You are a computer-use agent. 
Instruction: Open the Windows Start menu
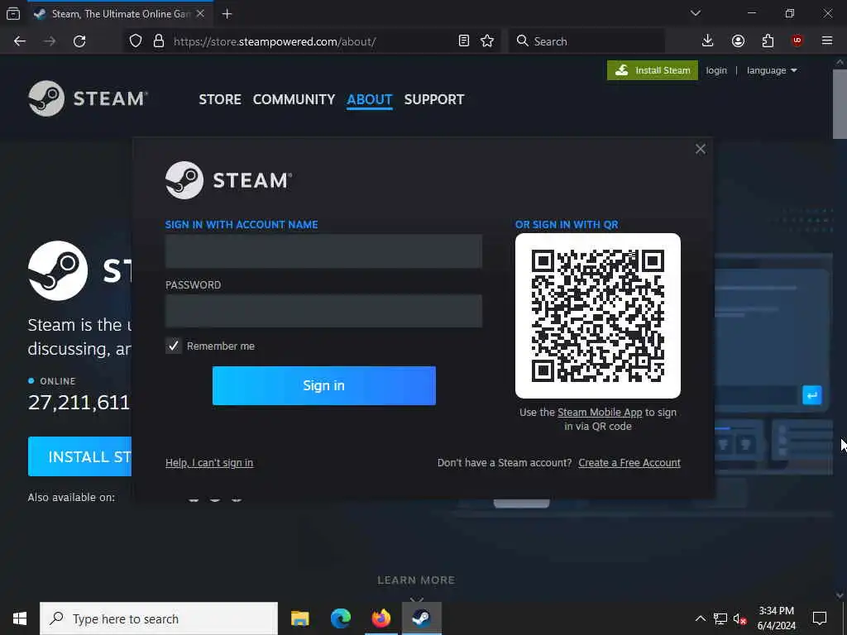pyautogui.click(x=20, y=618)
